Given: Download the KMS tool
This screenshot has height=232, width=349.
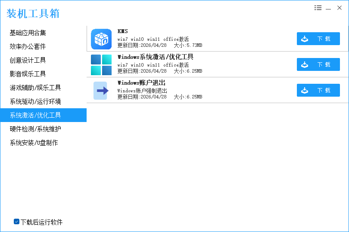Looking at the screenshot, I should [318, 39].
